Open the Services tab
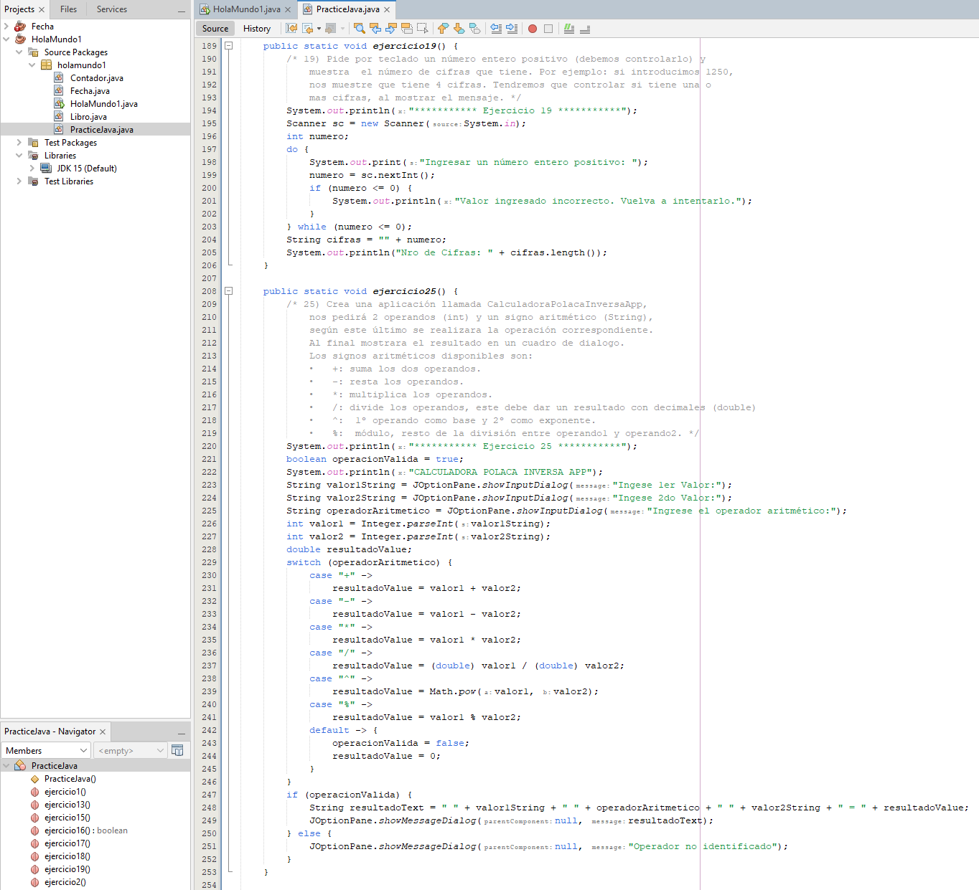 click(x=112, y=9)
